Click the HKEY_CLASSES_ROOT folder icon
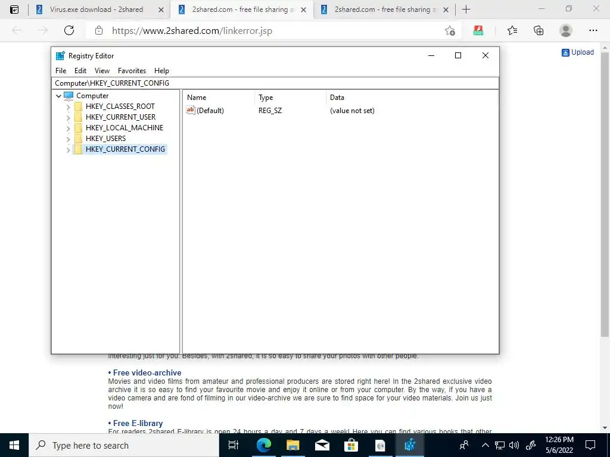The image size is (610, 457). pos(78,107)
